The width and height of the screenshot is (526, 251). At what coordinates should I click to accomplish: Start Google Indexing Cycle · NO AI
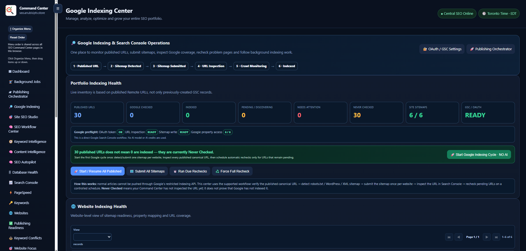coord(479,155)
